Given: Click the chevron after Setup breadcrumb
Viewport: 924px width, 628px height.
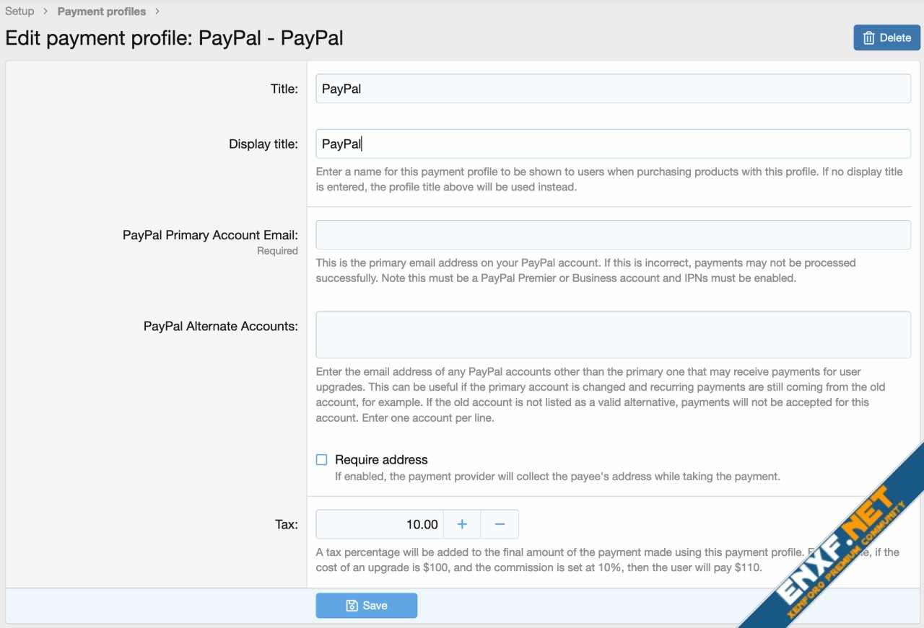Looking at the screenshot, I should pyautogui.click(x=45, y=12).
